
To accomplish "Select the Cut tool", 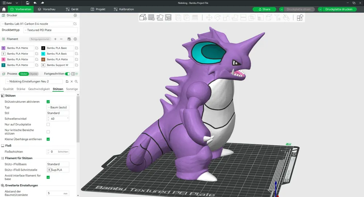I will [x=243, y=17].
